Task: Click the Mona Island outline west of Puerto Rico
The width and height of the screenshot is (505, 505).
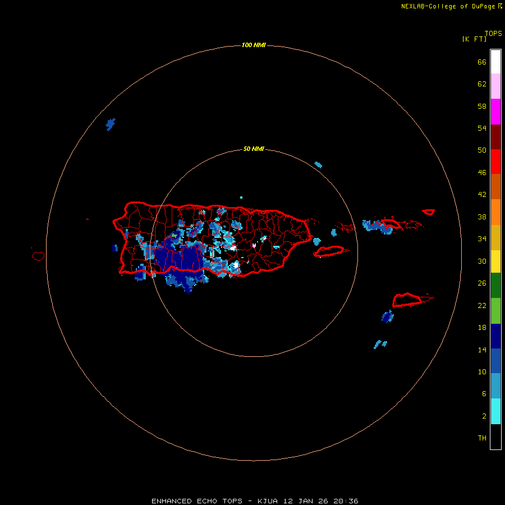Action: click(38, 256)
